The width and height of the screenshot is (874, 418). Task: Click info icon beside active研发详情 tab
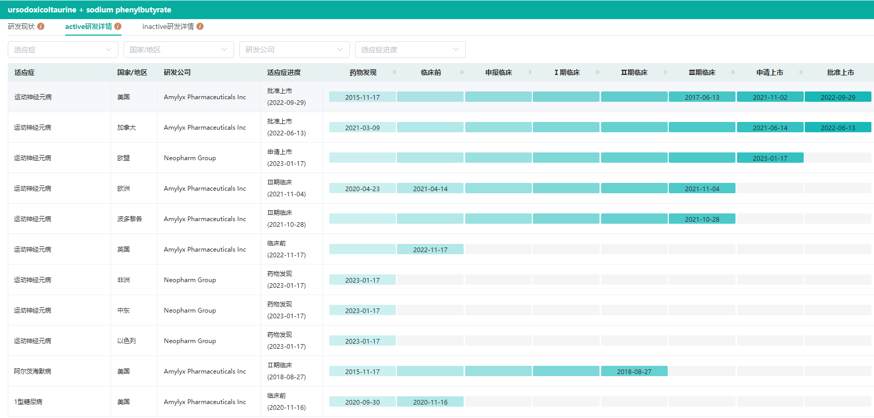(x=118, y=26)
